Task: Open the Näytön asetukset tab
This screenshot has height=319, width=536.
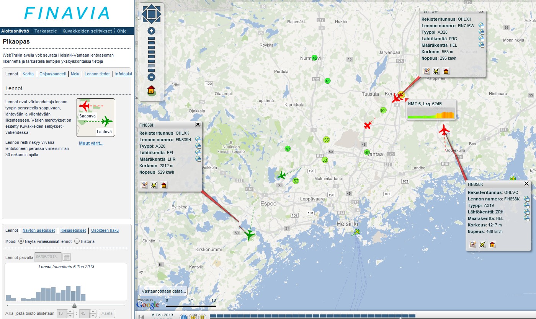Action: click(x=39, y=230)
